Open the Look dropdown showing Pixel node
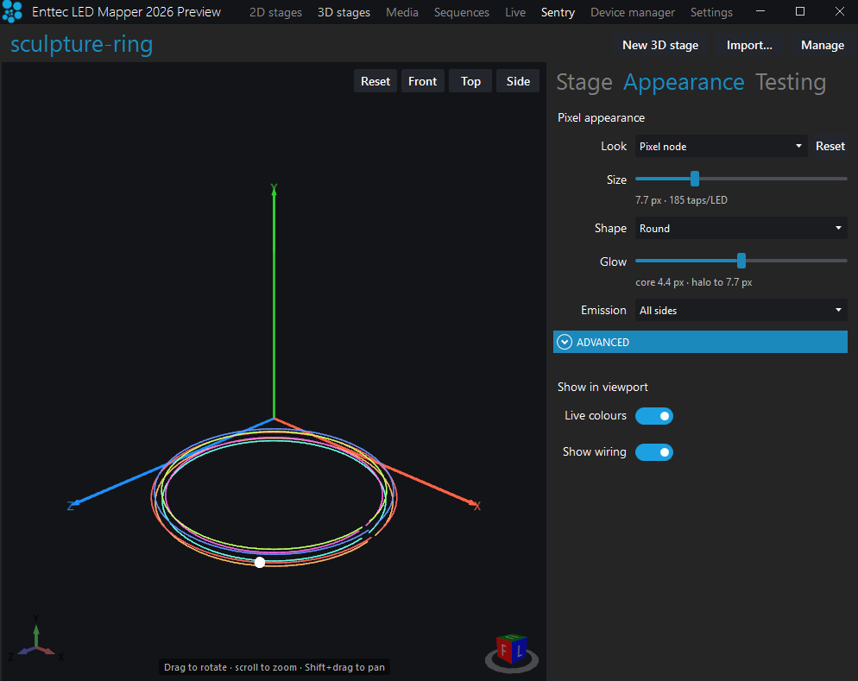This screenshot has height=681, width=858. tap(721, 146)
